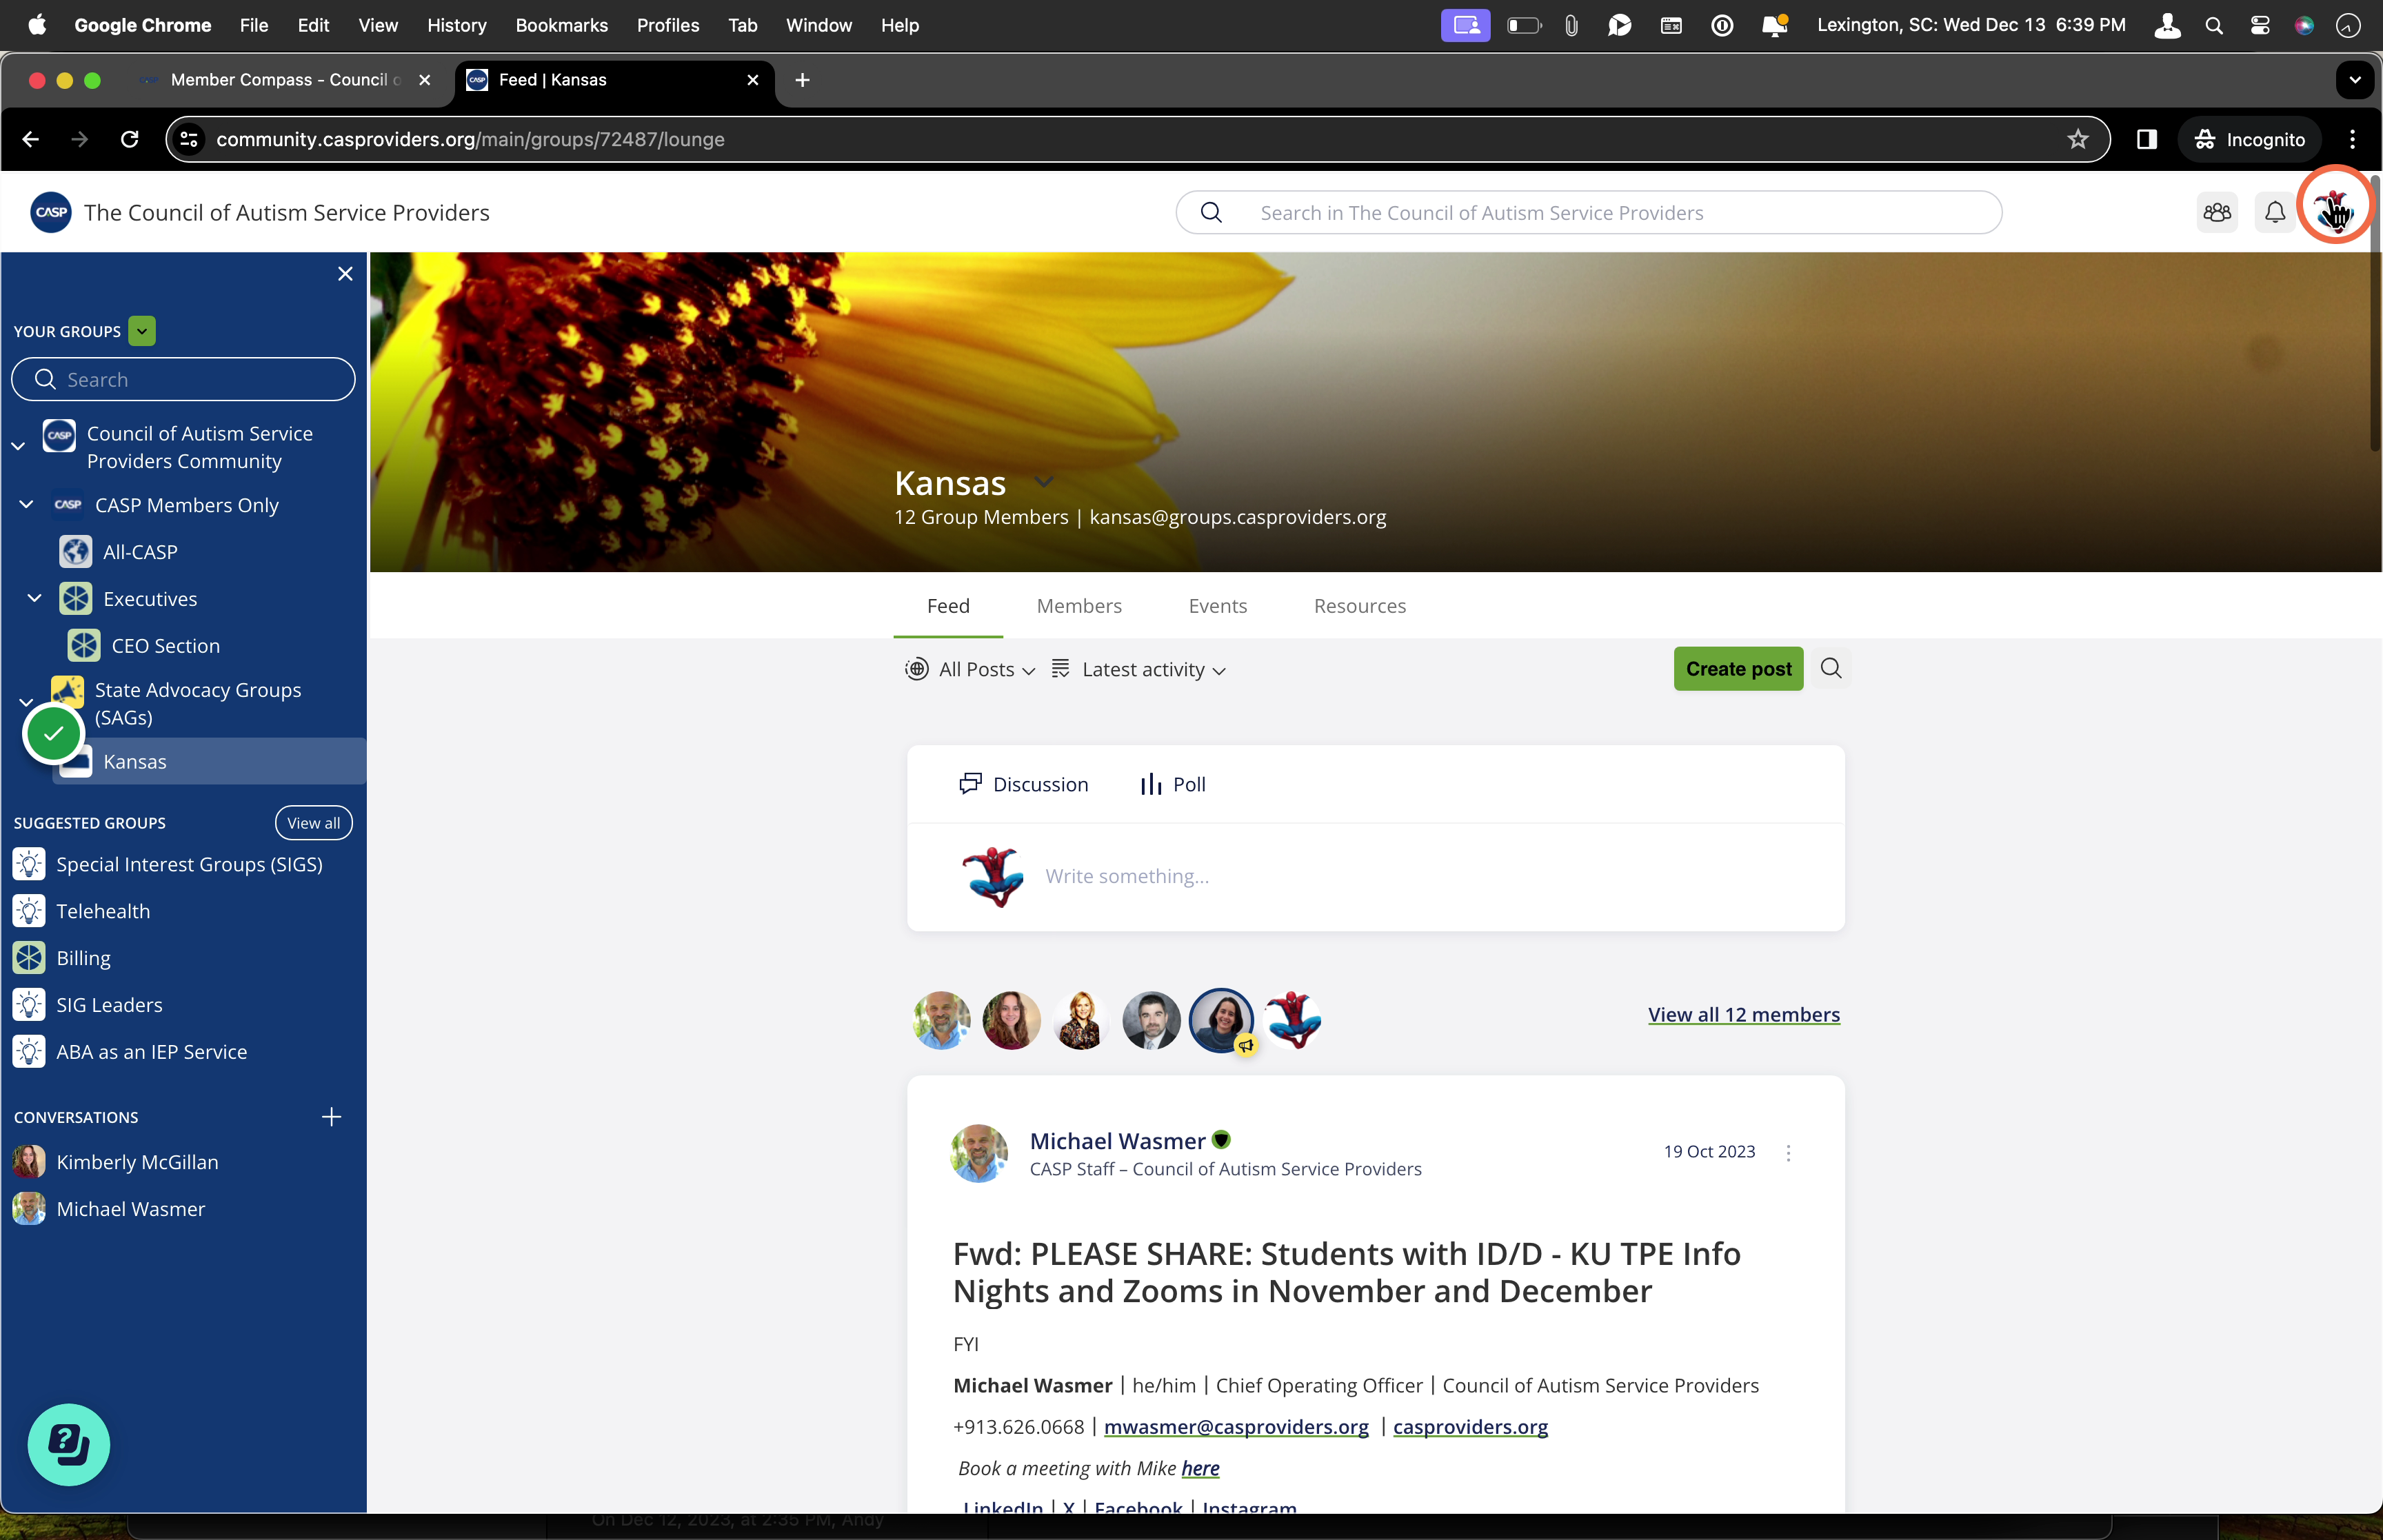Open the help chat widget icon
The image size is (2383, 1540).
click(x=69, y=1444)
